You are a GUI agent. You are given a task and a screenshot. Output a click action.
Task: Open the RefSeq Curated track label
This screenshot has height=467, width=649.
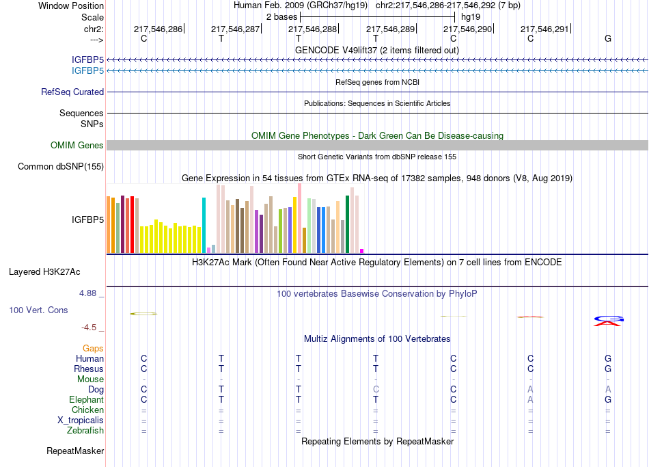(72, 92)
